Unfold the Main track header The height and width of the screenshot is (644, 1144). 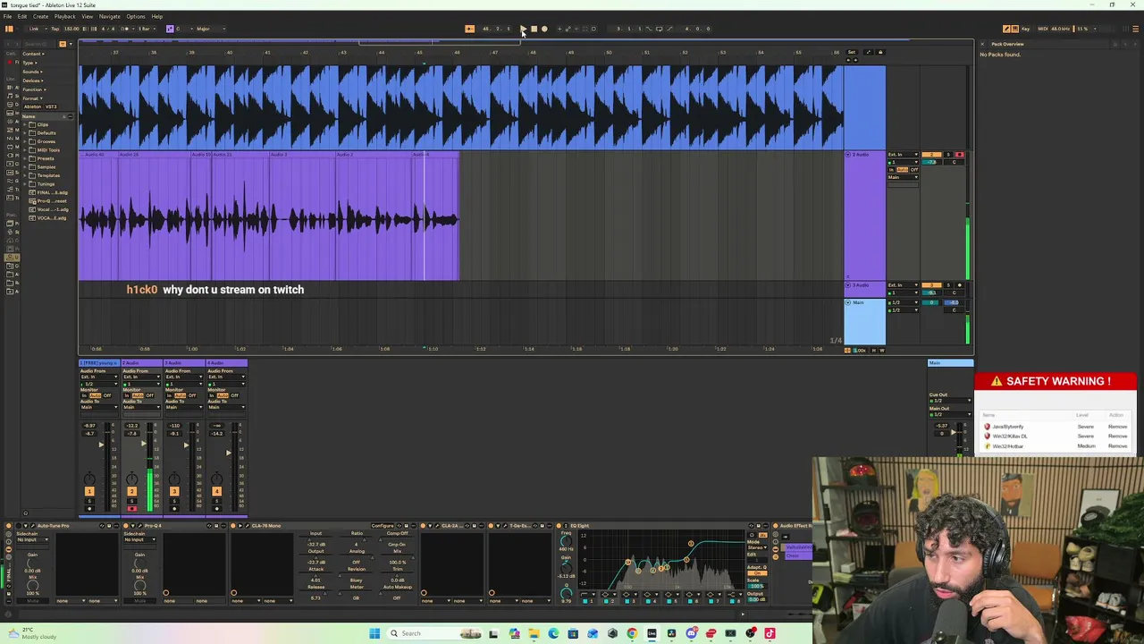point(849,302)
